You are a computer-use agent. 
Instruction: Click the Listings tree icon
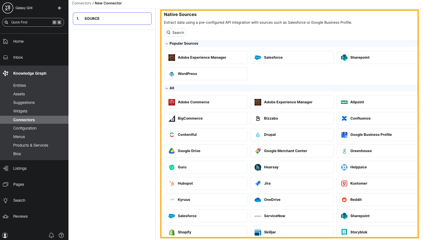tap(6, 168)
